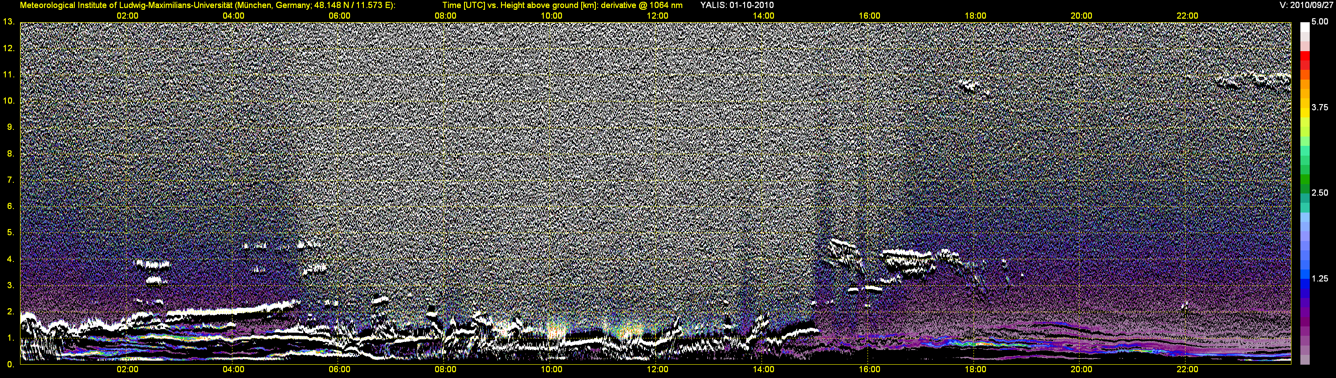This screenshot has width=1336, height=378.
Task: Click the 5. height axis label
Action: pos(10,233)
